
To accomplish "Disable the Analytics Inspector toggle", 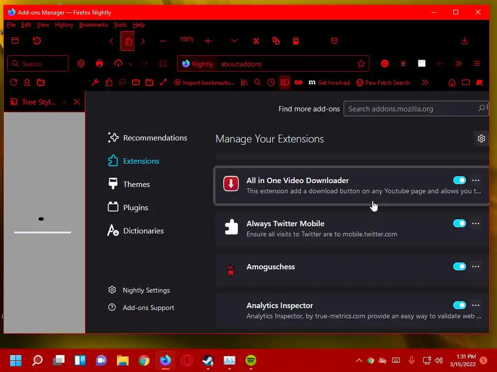I will (x=459, y=305).
